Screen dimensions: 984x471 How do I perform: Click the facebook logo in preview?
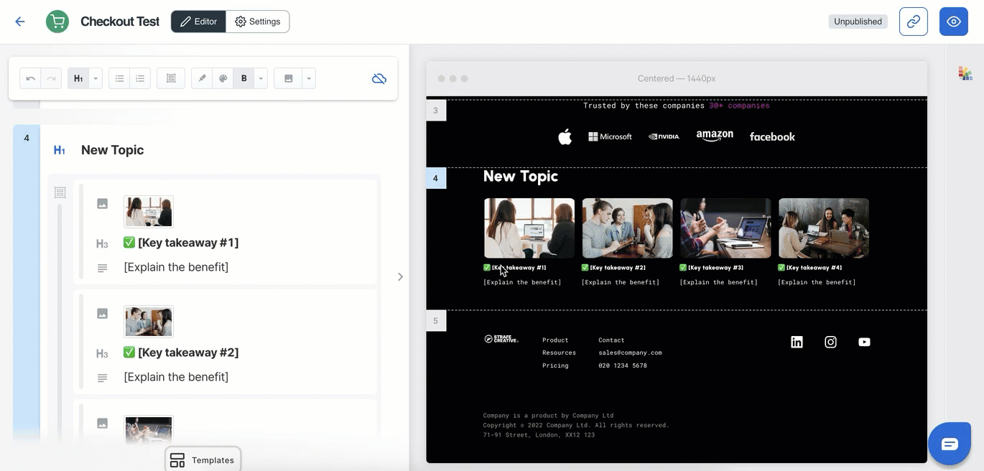pos(772,136)
